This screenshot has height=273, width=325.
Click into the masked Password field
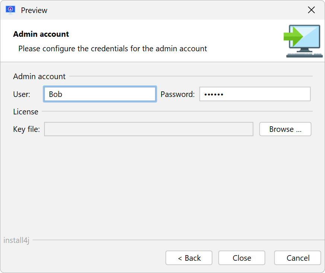255,94
